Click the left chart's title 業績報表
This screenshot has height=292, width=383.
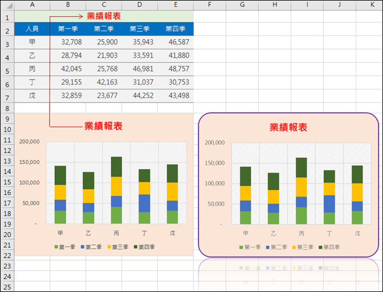[x=103, y=126]
